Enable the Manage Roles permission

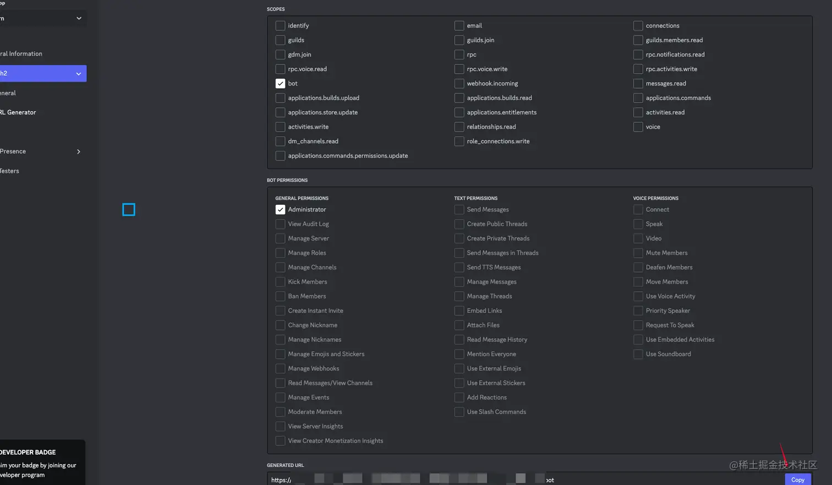click(281, 253)
